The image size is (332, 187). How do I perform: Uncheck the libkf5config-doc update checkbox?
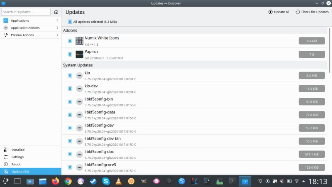pyautogui.click(x=70, y=154)
